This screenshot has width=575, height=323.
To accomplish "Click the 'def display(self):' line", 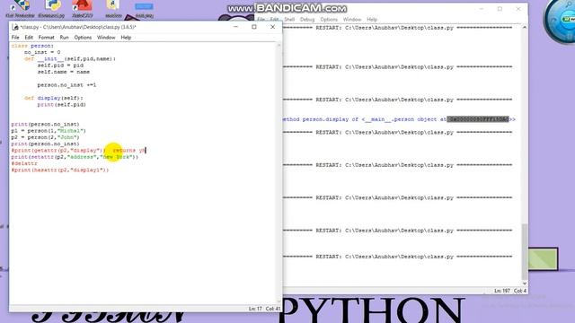I will 54,98.
